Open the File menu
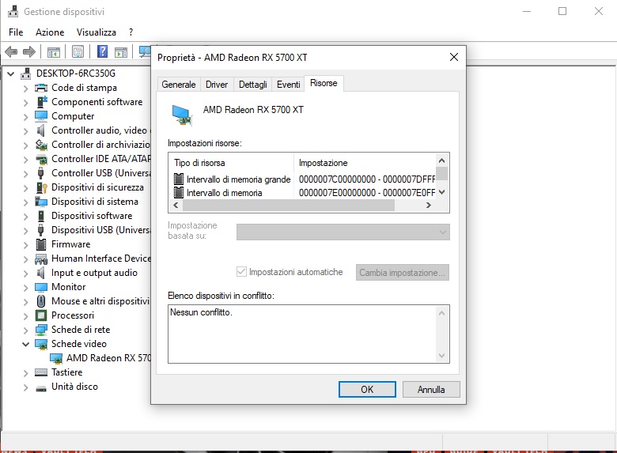The height and width of the screenshot is (453, 617). [x=16, y=32]
